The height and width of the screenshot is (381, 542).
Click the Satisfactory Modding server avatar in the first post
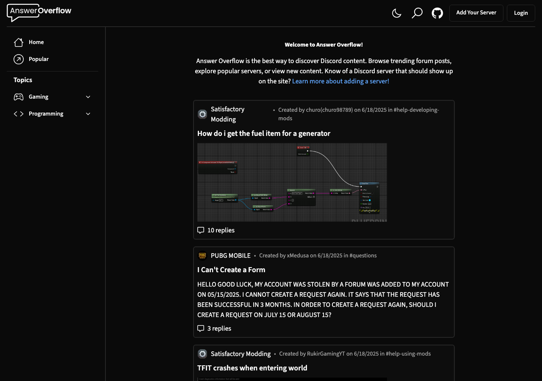pyautogui.click(x=202, y=114)
